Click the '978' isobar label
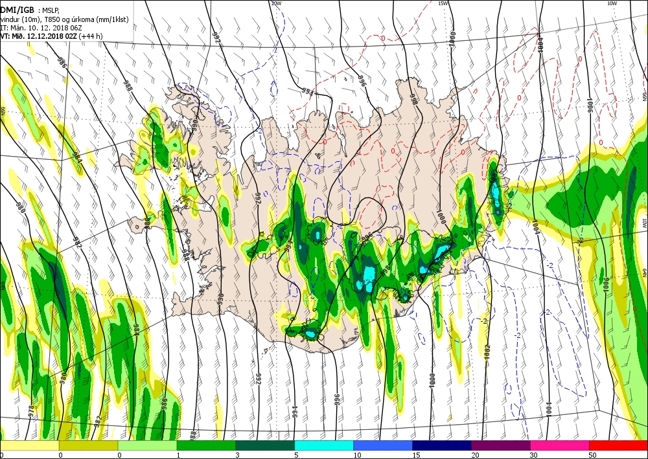648x459 pixels. click(31, 410)
